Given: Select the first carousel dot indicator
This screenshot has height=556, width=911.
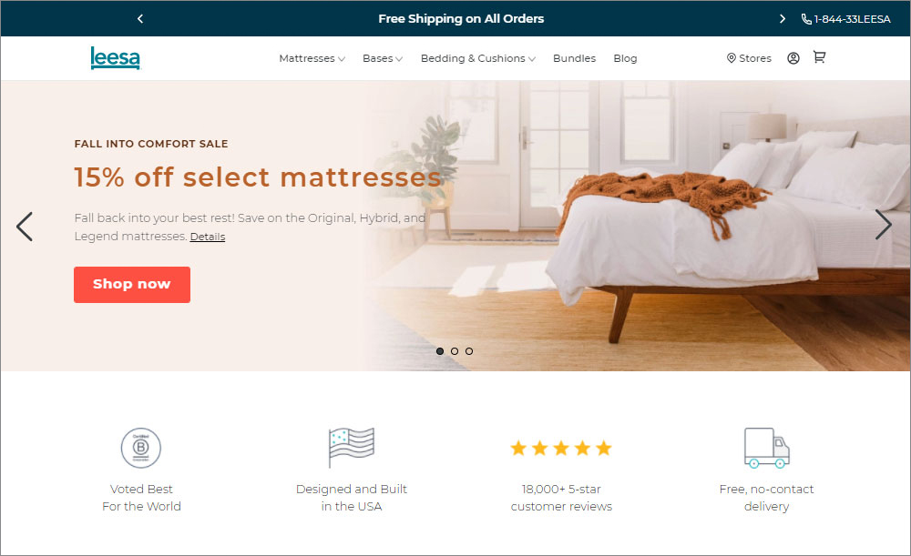Looking at the screenshot, I should click(x=440, y=351).
